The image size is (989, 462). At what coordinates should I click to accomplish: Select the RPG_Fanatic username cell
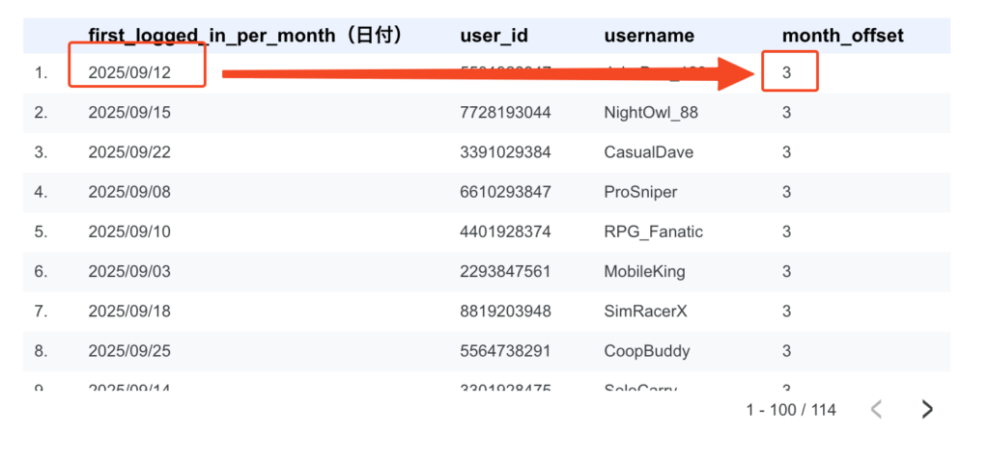[x=653, y=231]
